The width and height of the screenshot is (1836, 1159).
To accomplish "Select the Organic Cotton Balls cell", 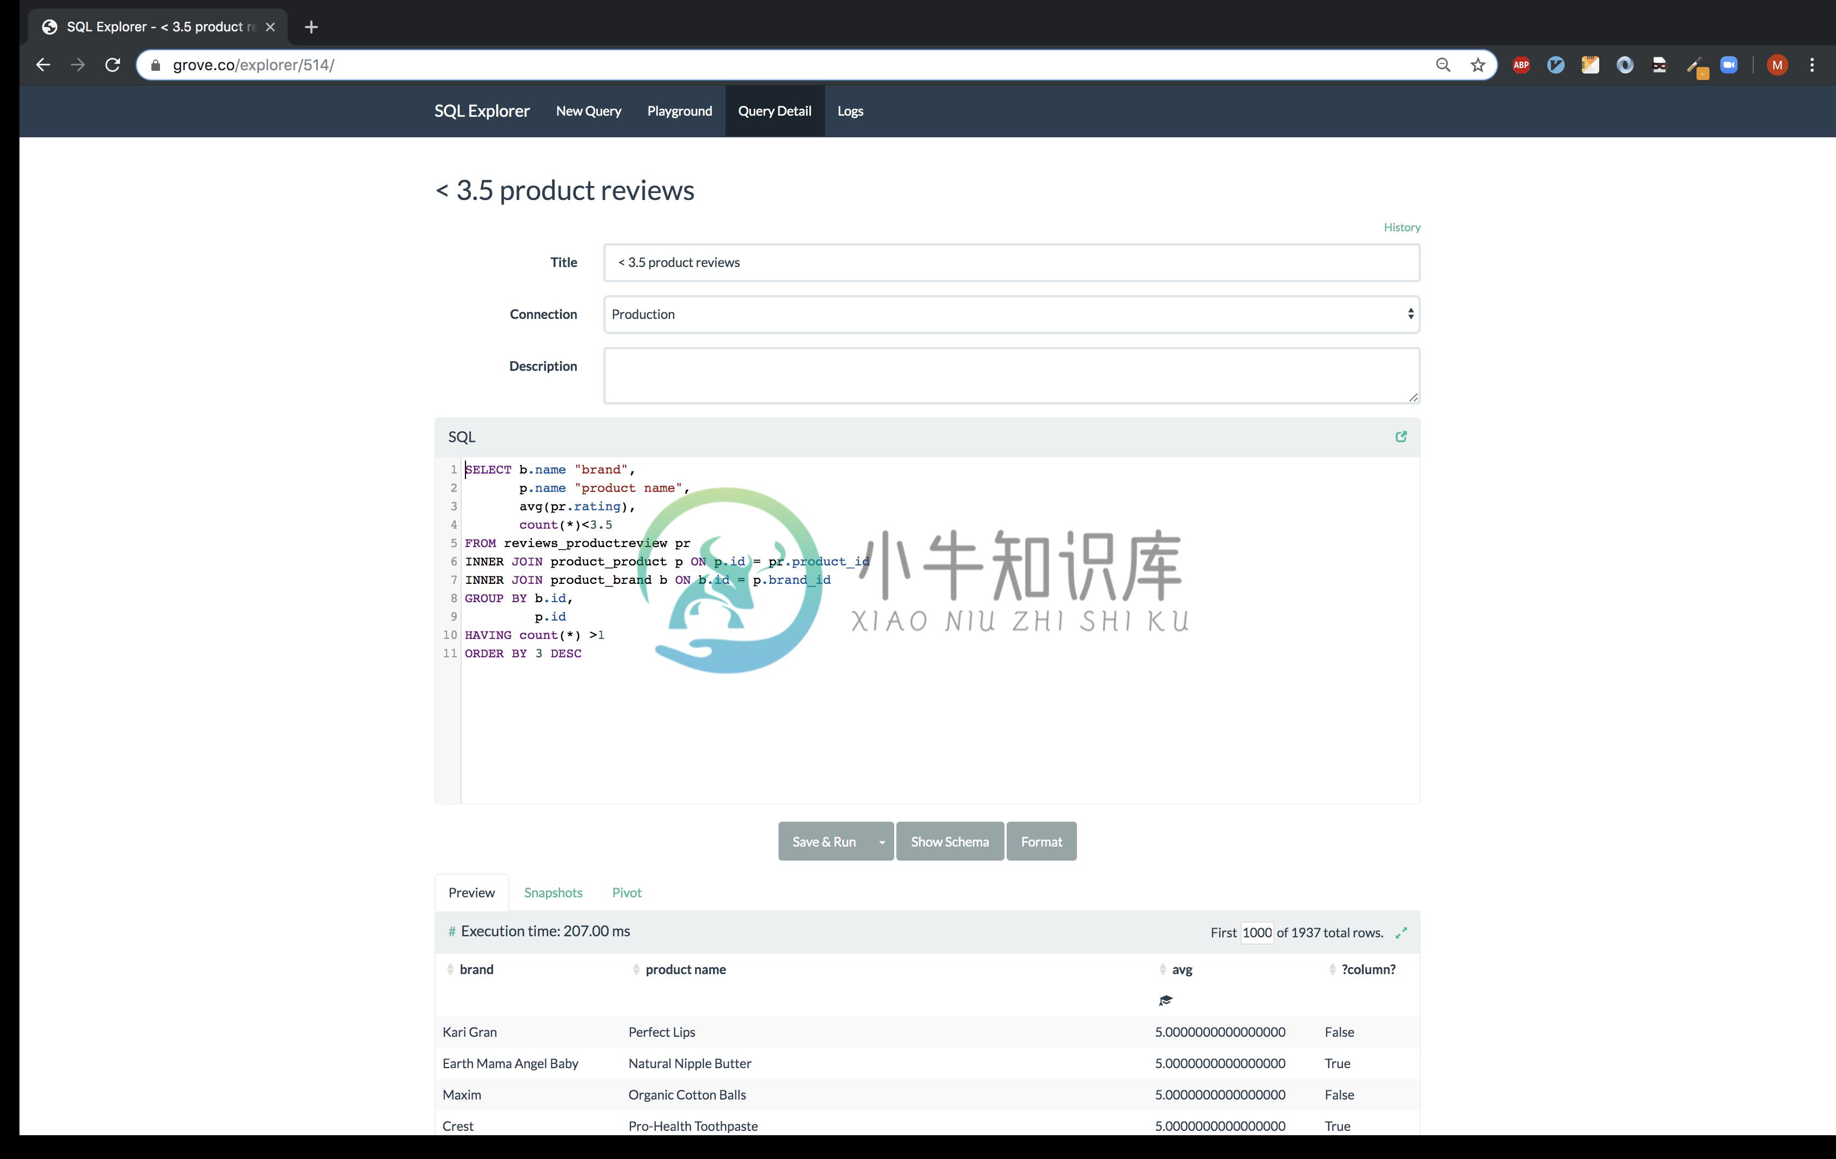I will (687, 1094).
